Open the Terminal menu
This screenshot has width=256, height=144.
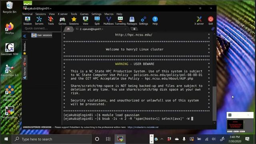pyautogui.click(x=27, y=14)
